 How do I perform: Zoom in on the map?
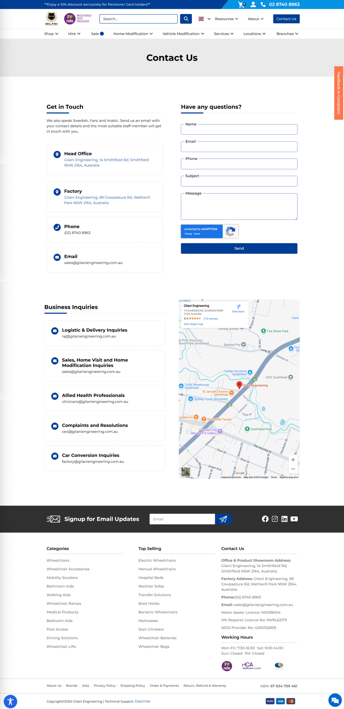[x=293, y=460]
